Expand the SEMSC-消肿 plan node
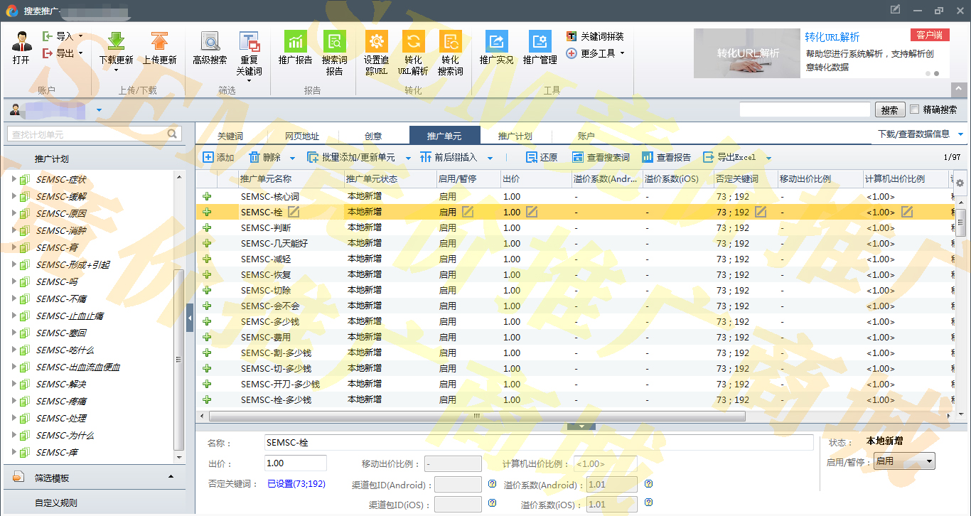This screenshot has height=516, width=971. pyautogui.click(x=14, y=230)
